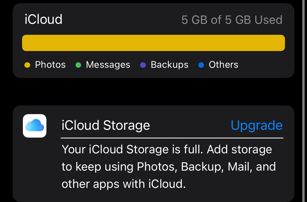The image size is (307, 202).
Task: Select the Others legend label
Action: click(x=223, y=65)
